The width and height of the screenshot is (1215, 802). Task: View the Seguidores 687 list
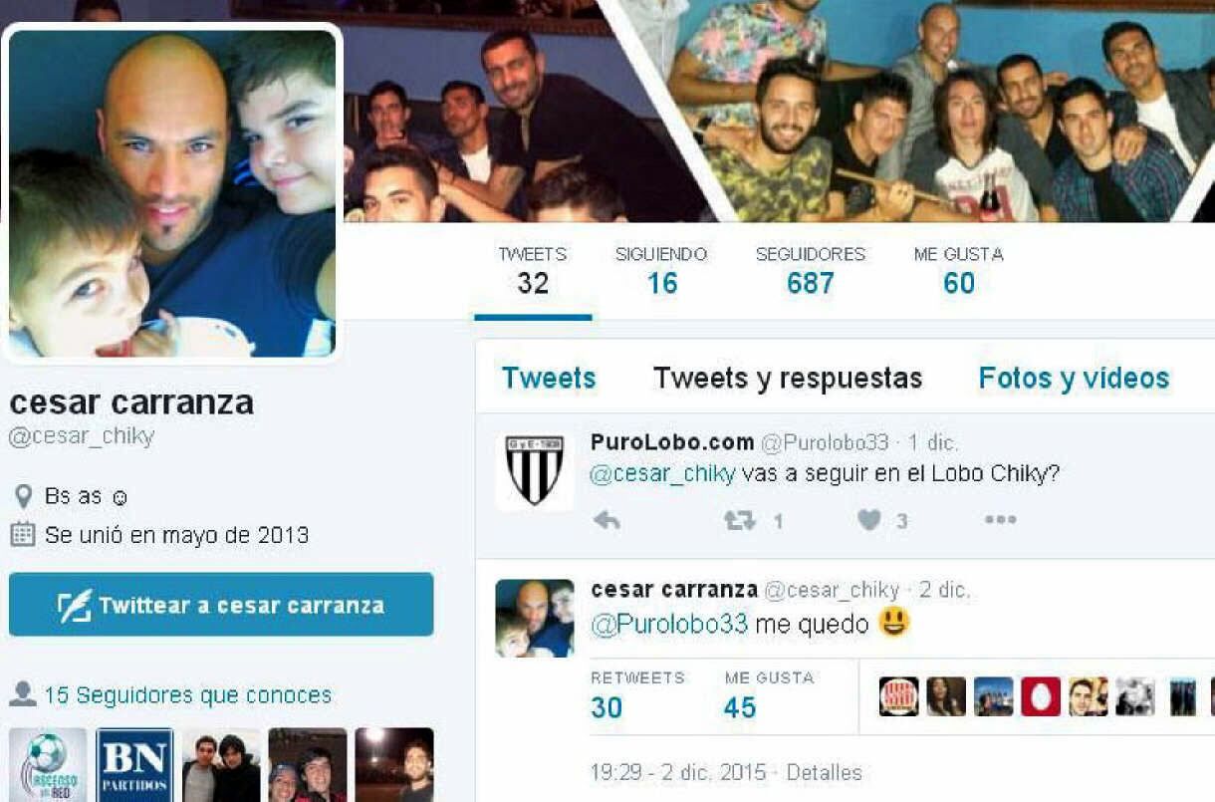point(811,271)
